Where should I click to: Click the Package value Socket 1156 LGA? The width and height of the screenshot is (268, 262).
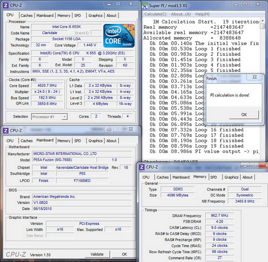coord(67,39)
